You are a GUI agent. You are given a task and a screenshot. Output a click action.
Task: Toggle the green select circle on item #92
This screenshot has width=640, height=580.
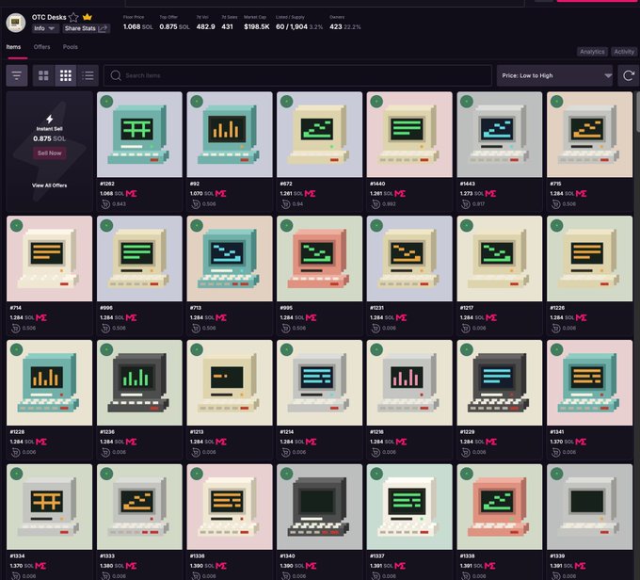click(x=197, y=102)
